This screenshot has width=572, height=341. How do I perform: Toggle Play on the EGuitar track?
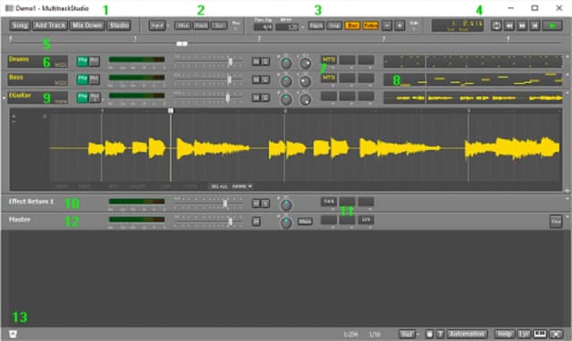click(82, 97)
